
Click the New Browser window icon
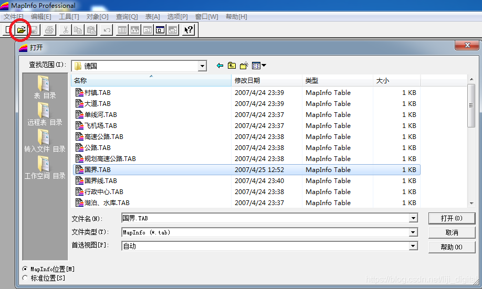click(x=122, y=30)
